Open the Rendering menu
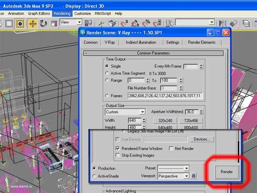The height and width of the screenshot is (193, 257). tap(62, 13)
